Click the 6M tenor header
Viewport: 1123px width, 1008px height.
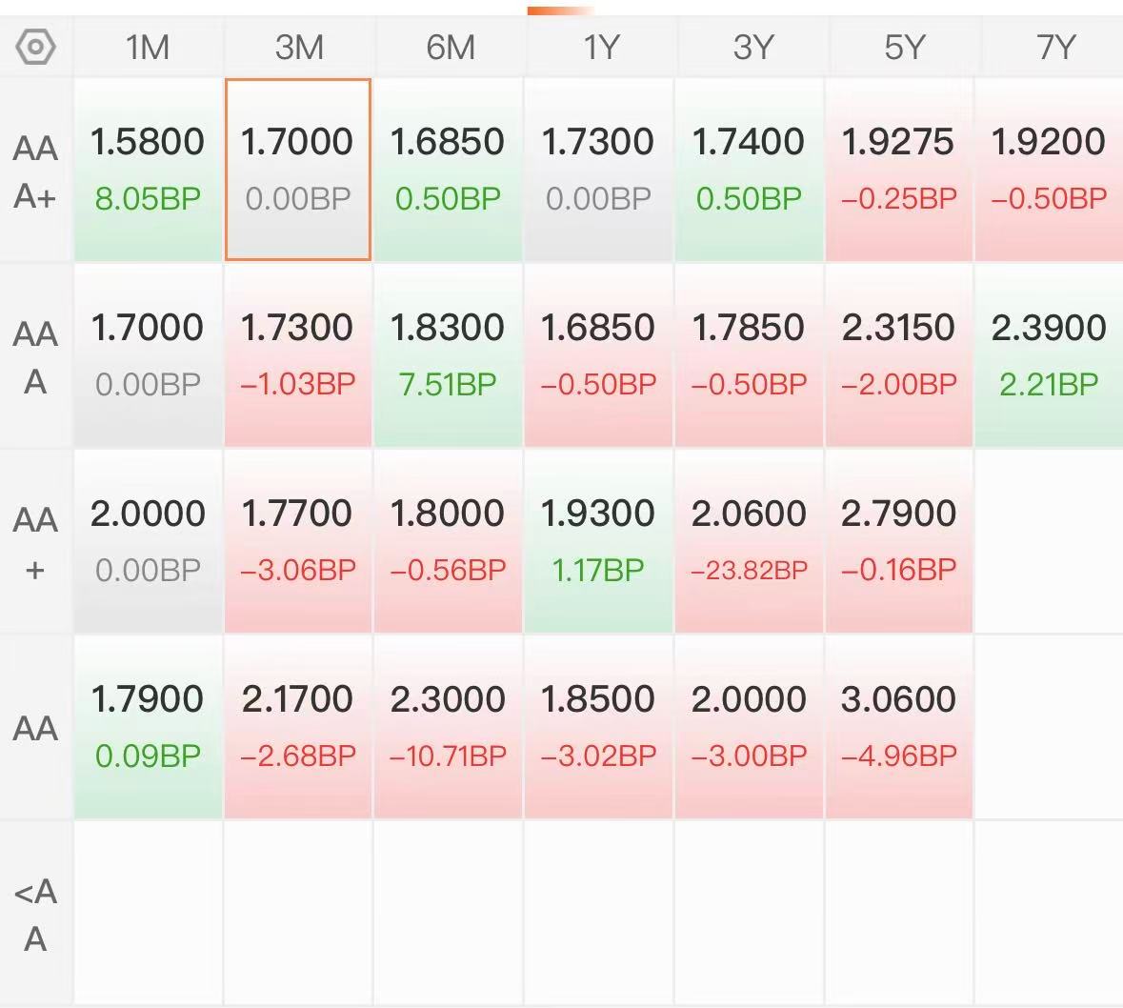click(x=450, y=47)
